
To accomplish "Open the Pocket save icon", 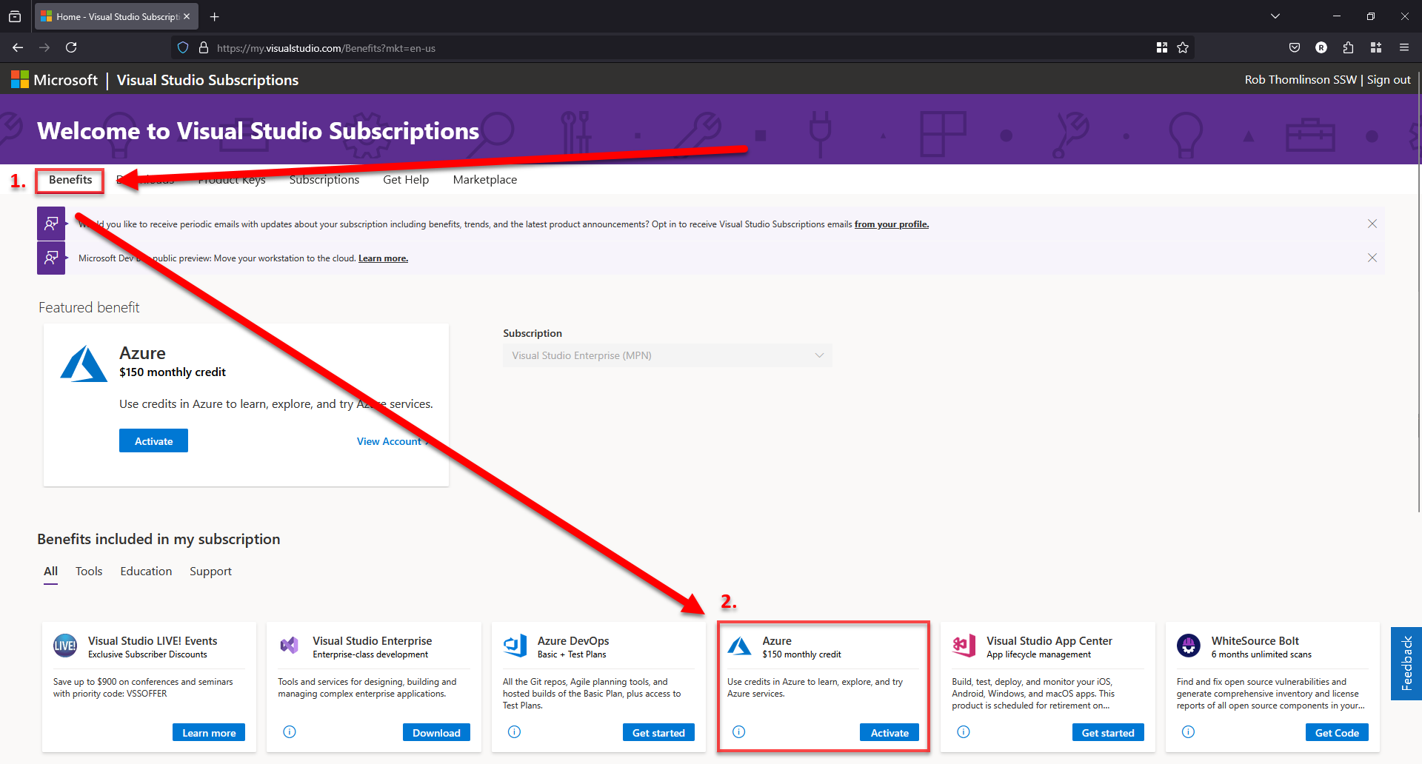I will tap(1295, 47).
